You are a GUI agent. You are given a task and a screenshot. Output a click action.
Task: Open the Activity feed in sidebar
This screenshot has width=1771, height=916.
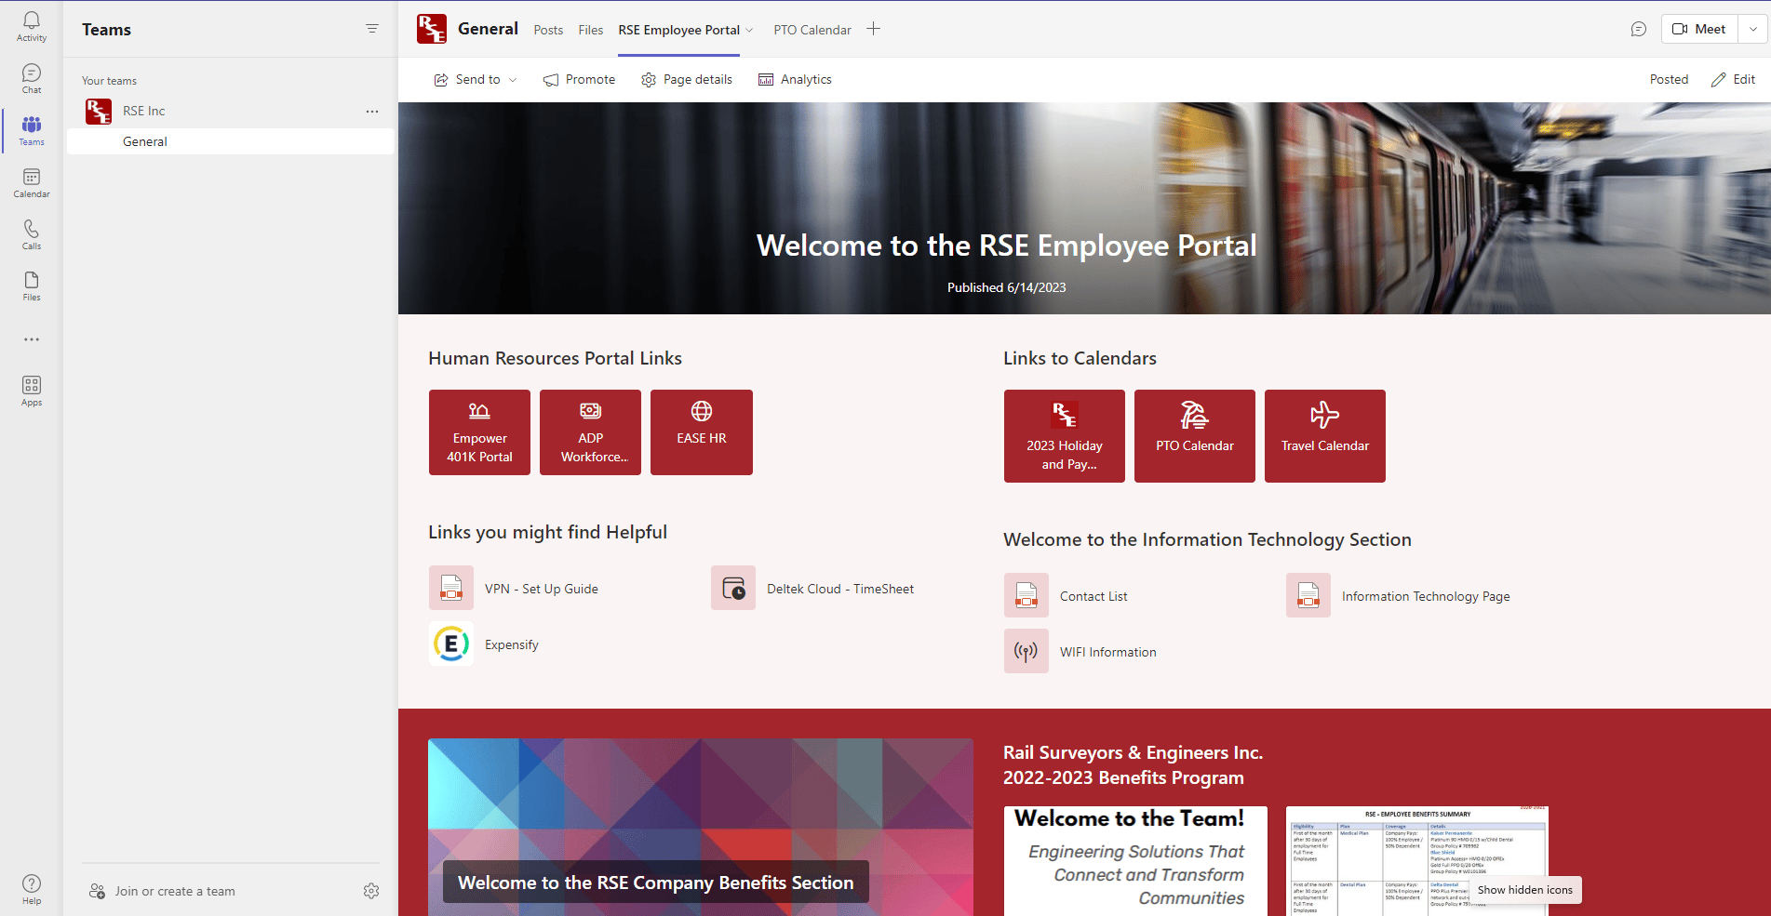click(32, 26)
